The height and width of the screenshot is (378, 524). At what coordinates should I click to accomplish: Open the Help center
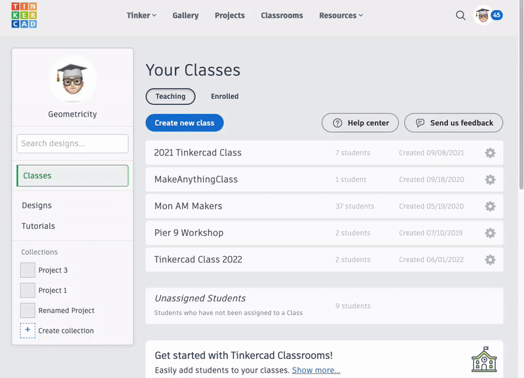point(360,123)
